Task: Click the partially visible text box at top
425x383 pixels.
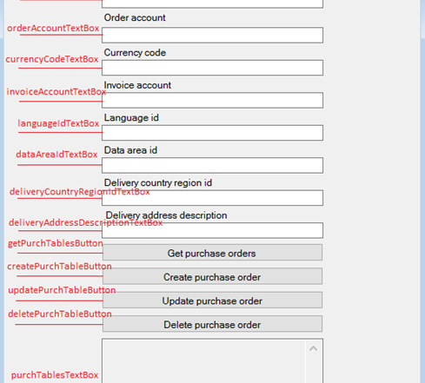Action: click(x=212, y=3)
